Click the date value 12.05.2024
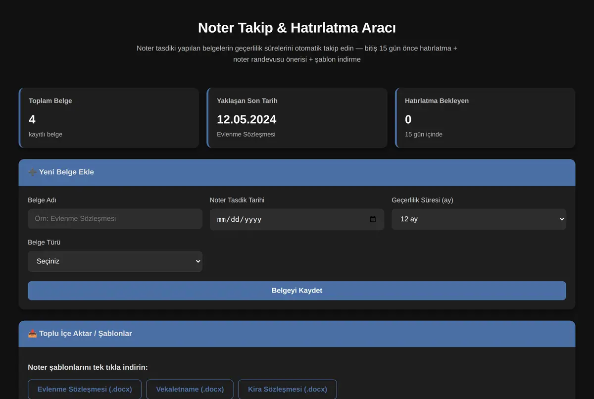Viewport: 594px width, 399px height. coord(247,119)
